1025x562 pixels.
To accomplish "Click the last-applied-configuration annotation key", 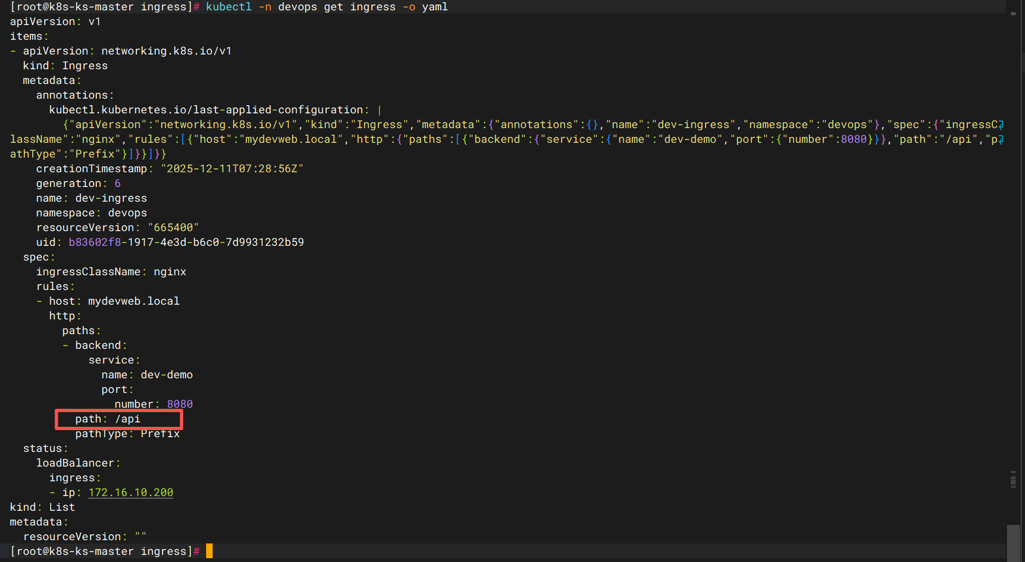I will (x=206, y=110).
